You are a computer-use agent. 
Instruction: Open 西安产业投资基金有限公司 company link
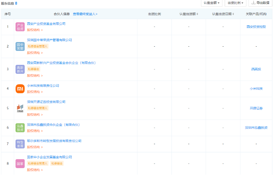click(46, 24)
